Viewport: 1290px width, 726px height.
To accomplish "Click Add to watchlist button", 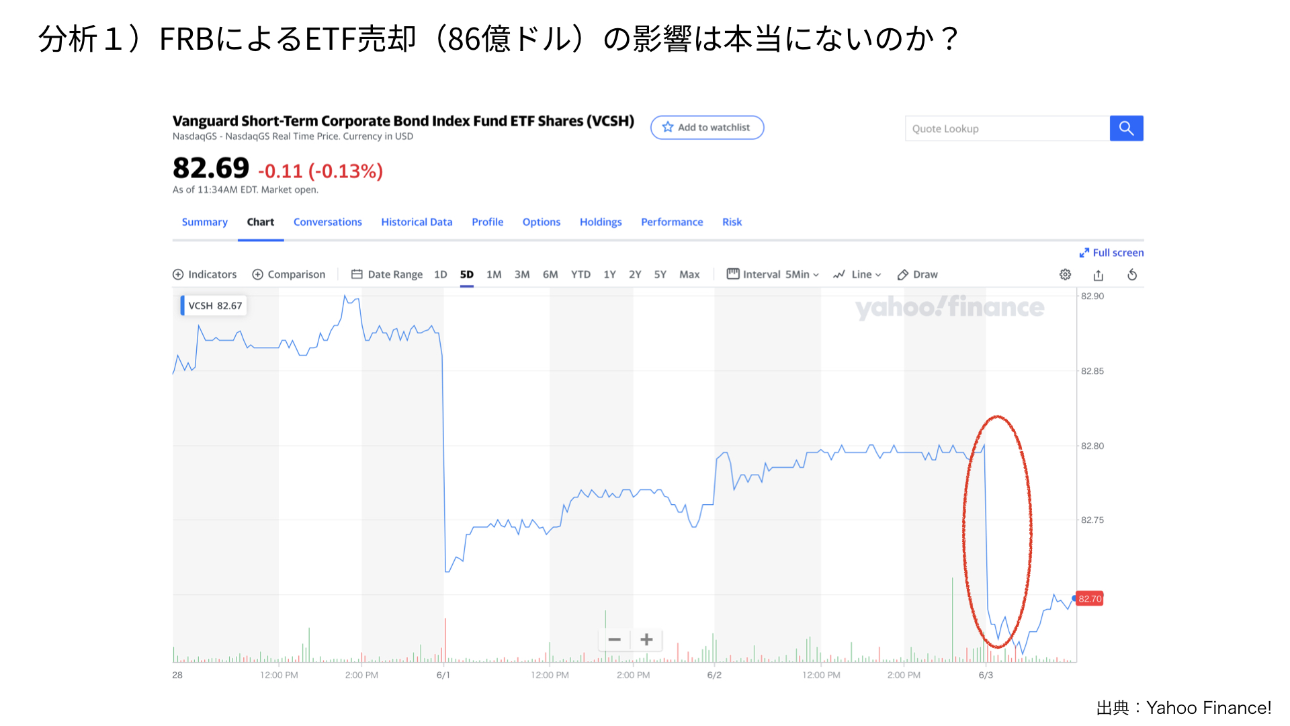I will [x=707, y=128].
